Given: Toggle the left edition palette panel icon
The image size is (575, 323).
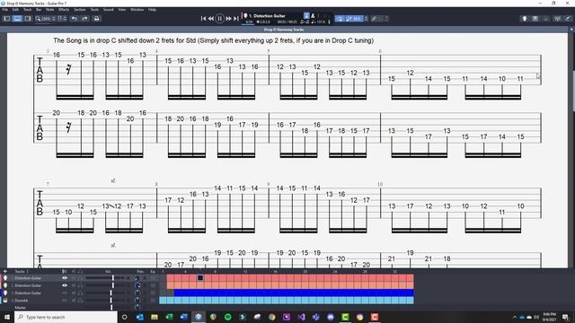Looking at the screenshot, I should (7, 18).
